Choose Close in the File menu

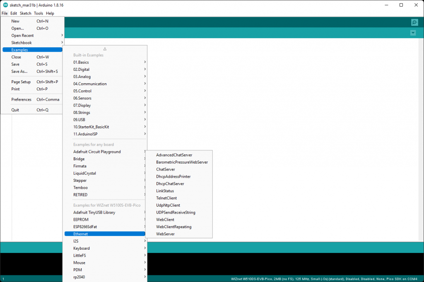32,57
